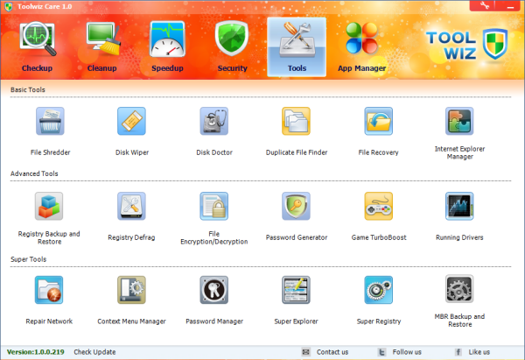Click the Repair Network label
525x360 pixels.
pos(49,321)
